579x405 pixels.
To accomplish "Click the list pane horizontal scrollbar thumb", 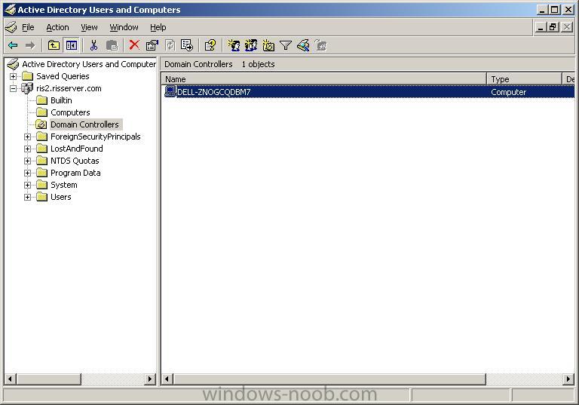I will click(x=329, y=379).
